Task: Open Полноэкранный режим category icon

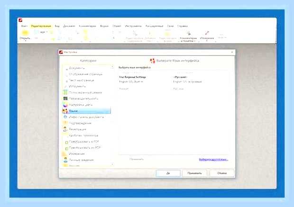Action: click(x=65, y=92)
